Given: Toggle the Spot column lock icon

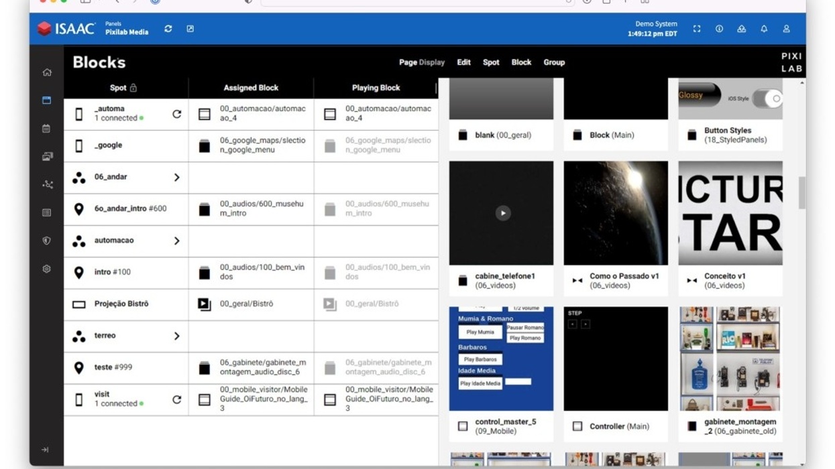Looking at the screenshot, I should [133, 88].
